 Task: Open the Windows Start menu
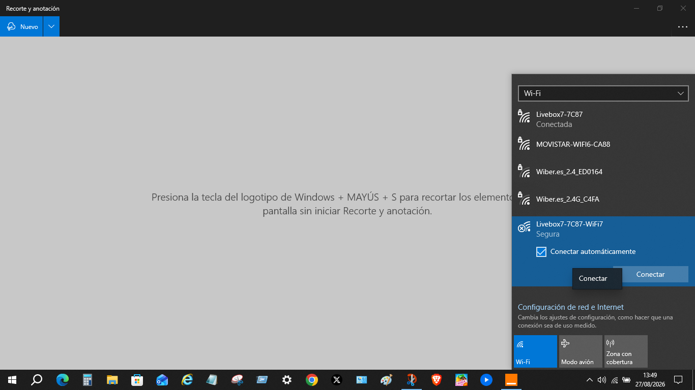(12, 380)
